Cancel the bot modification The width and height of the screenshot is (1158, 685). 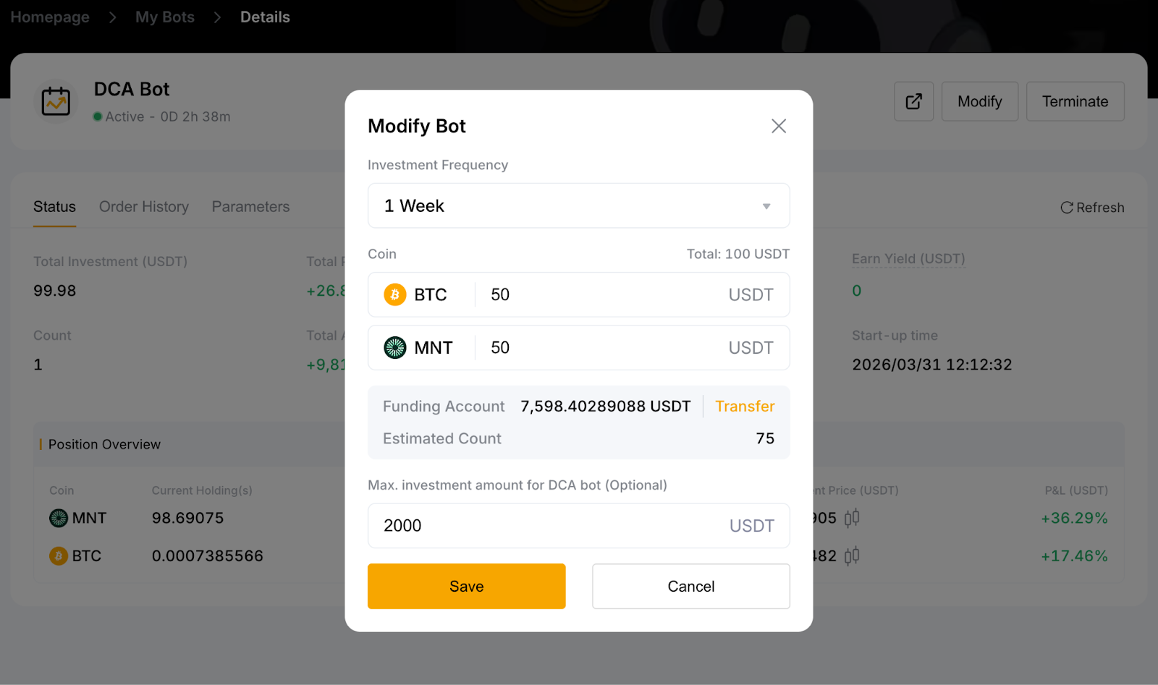pos(690,587)
